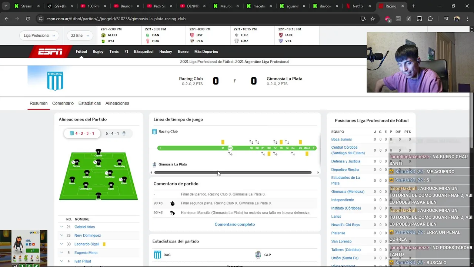Open Defensa y Justicia team link

pos(346,161)
